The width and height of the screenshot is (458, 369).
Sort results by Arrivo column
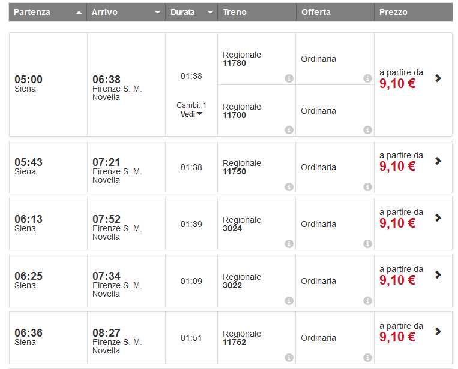tap(126, 12)
